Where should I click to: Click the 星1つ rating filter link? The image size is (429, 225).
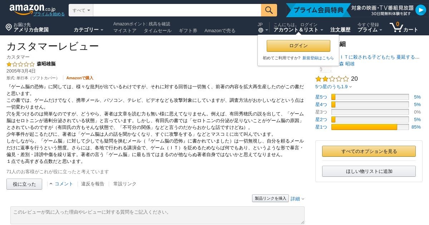tap(321, 127)
